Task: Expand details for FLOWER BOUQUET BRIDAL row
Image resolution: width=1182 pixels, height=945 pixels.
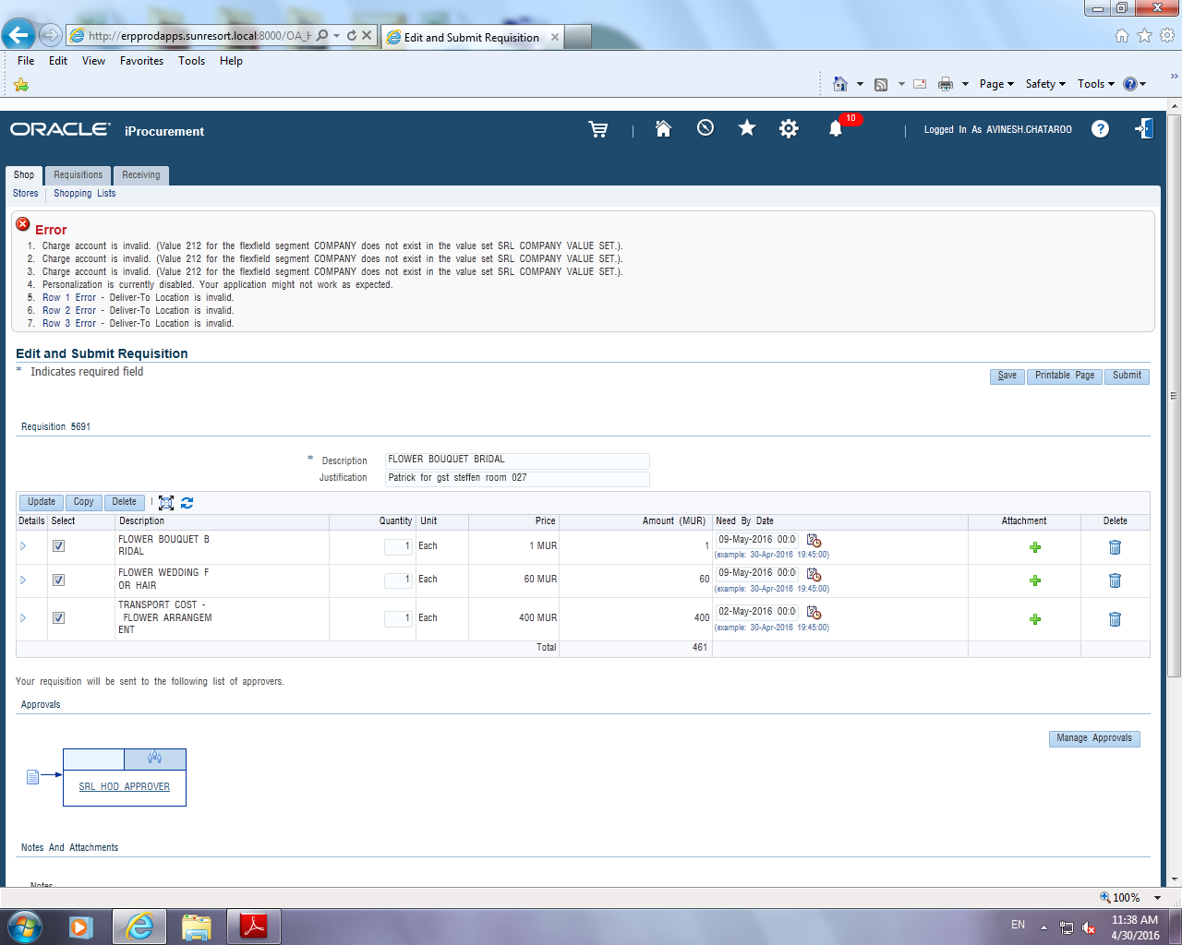Action: click(x=23, y=546)
